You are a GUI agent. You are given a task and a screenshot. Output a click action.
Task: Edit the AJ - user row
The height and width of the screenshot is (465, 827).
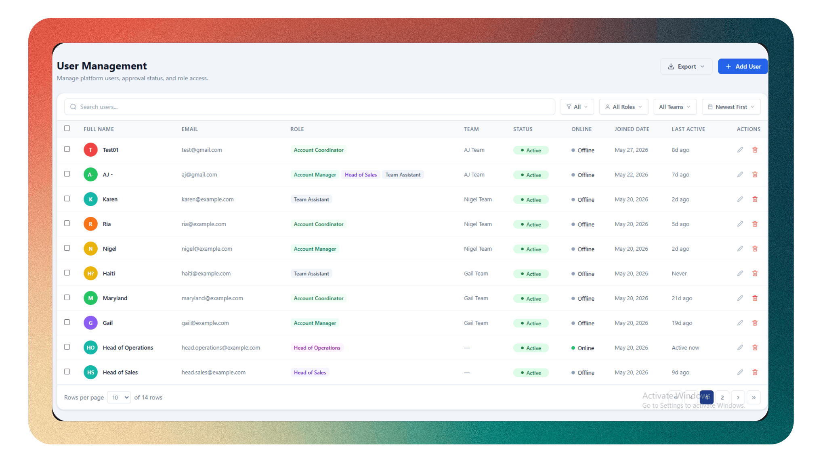pyautogui.click(x=740, y=174)
